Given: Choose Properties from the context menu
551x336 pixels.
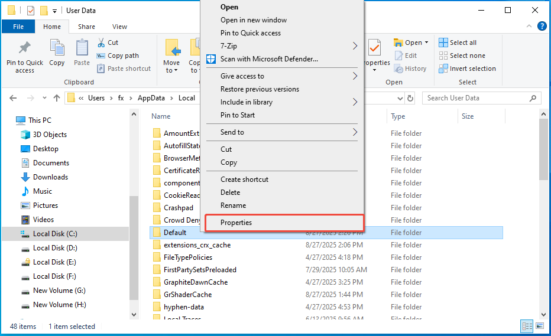Looking at the screenshot, I should pos(236,223).
